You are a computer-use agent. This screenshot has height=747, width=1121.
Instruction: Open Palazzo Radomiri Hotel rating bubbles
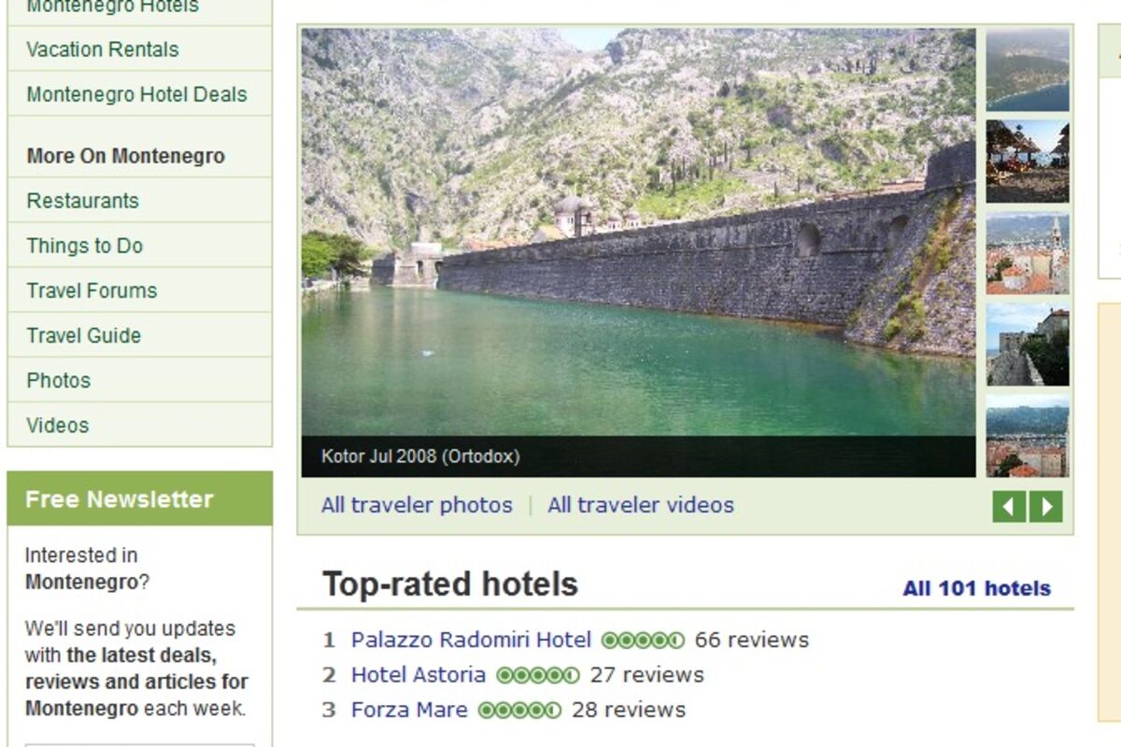(643, 641)
